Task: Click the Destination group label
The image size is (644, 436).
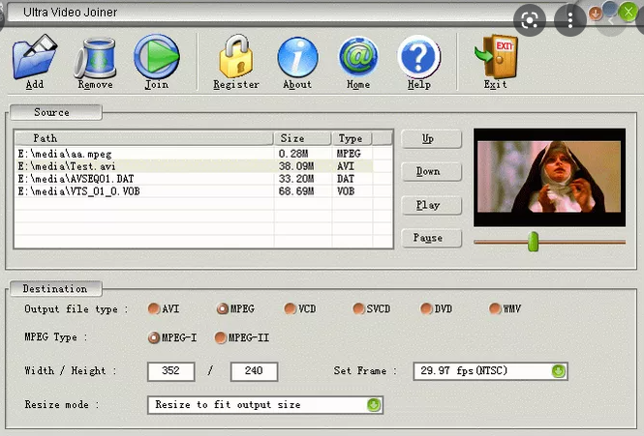Action: click(x=55, y=289)
